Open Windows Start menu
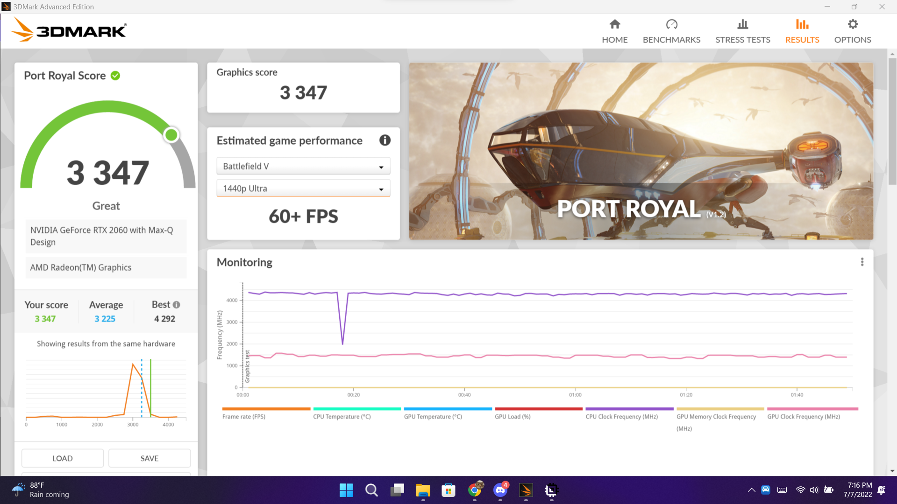Image resolution: width=897 pixels, height=504 pixels. pos(346,490)
